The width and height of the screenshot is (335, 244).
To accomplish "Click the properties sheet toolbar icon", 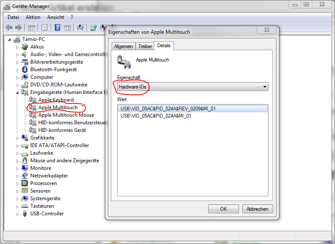I will 44,27.
